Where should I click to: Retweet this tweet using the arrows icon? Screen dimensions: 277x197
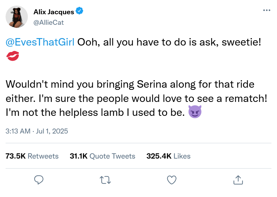[x=105, y=180]
